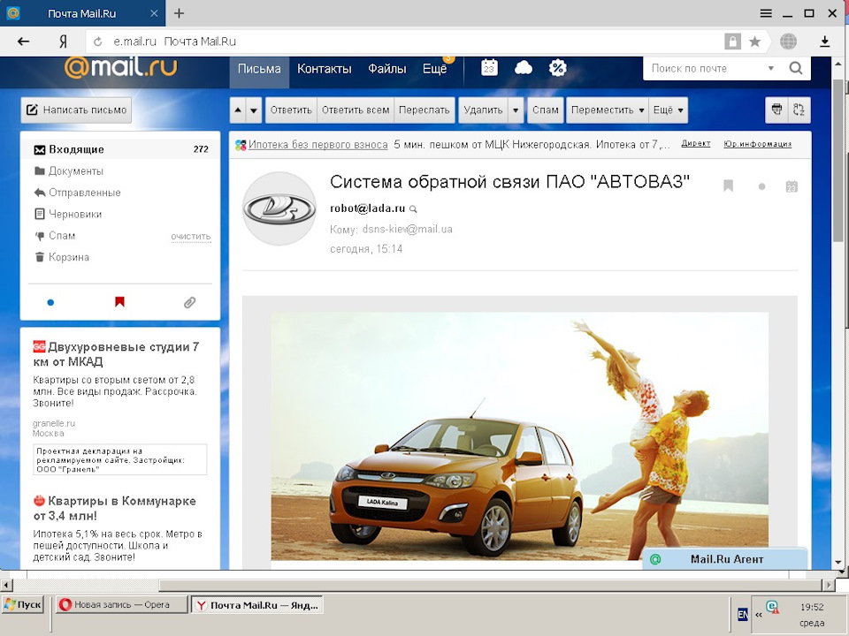Close the Почта Mail.Ru browser tab
This screenshot has width=849, height=636.
click(x=154, y=13)
